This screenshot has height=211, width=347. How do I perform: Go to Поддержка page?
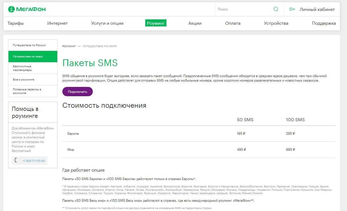coord(324,23)
